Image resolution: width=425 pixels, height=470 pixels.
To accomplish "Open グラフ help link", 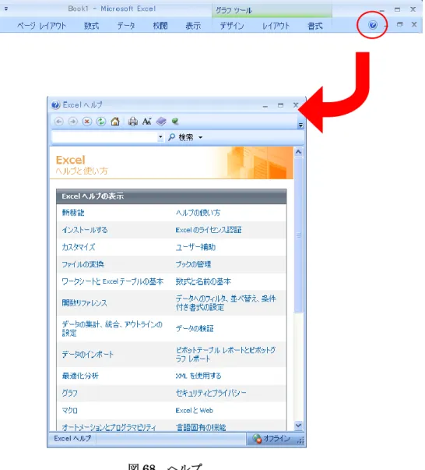I will (x=70, y=393).
